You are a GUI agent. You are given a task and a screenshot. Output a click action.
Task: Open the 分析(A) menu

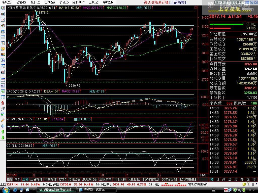click(50, 2)
